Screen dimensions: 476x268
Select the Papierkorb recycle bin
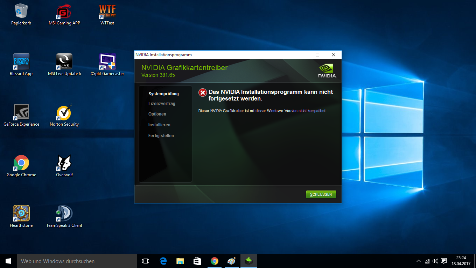click(21, 15)
